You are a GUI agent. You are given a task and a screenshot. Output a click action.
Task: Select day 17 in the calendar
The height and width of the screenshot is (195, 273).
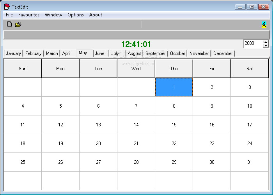[x=250, y=125]
